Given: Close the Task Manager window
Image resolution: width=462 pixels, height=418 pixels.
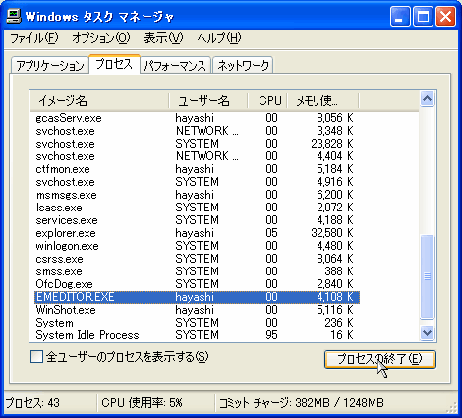Looking at the screenshot, I should pyautogui.click(x=445, y=17).
